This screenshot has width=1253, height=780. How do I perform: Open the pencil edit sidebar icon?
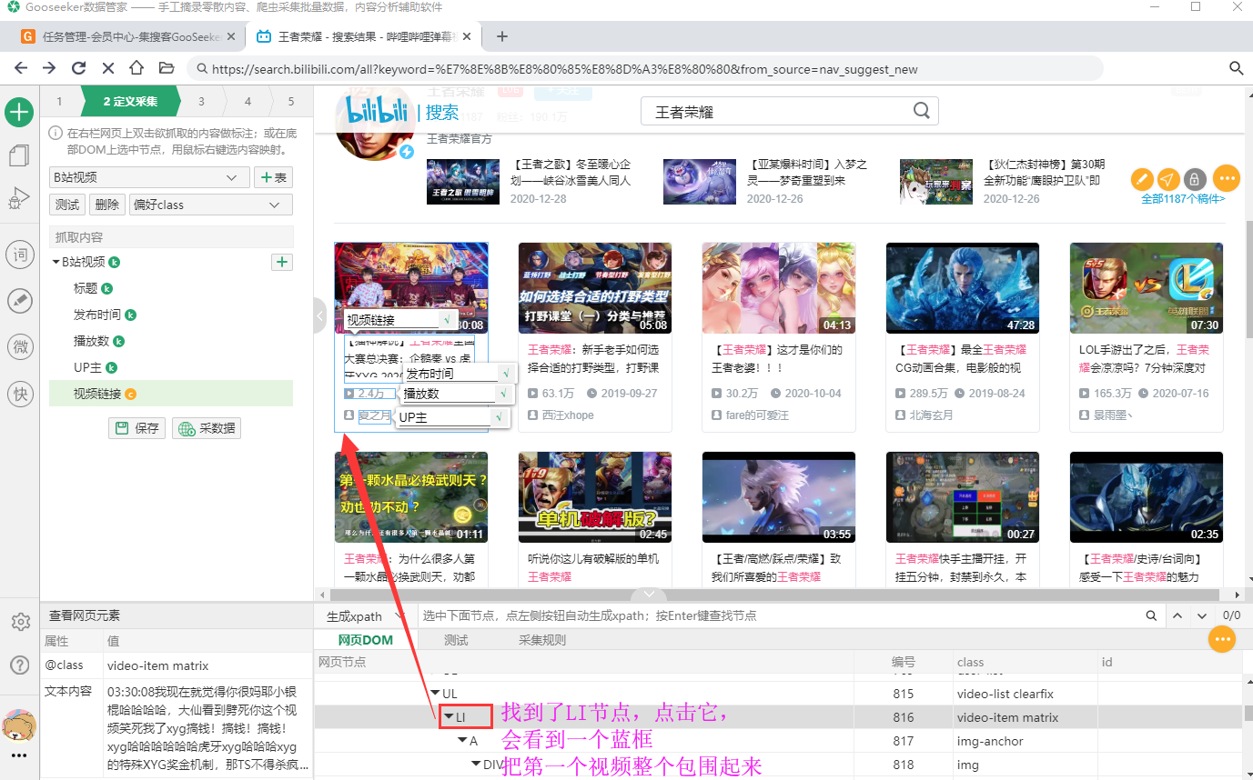click(19, 300)
